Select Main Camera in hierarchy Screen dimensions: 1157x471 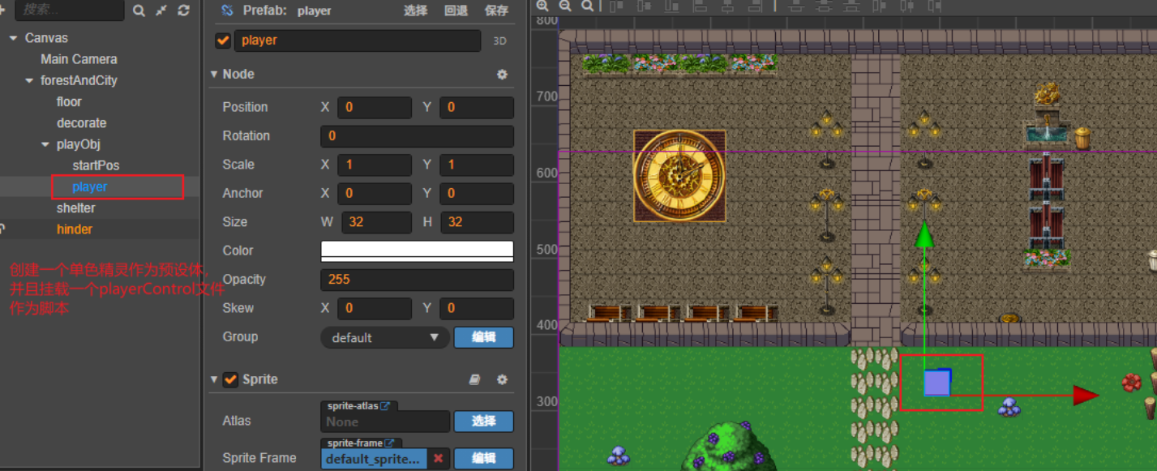pyautogui.click(x=79, y=59)
